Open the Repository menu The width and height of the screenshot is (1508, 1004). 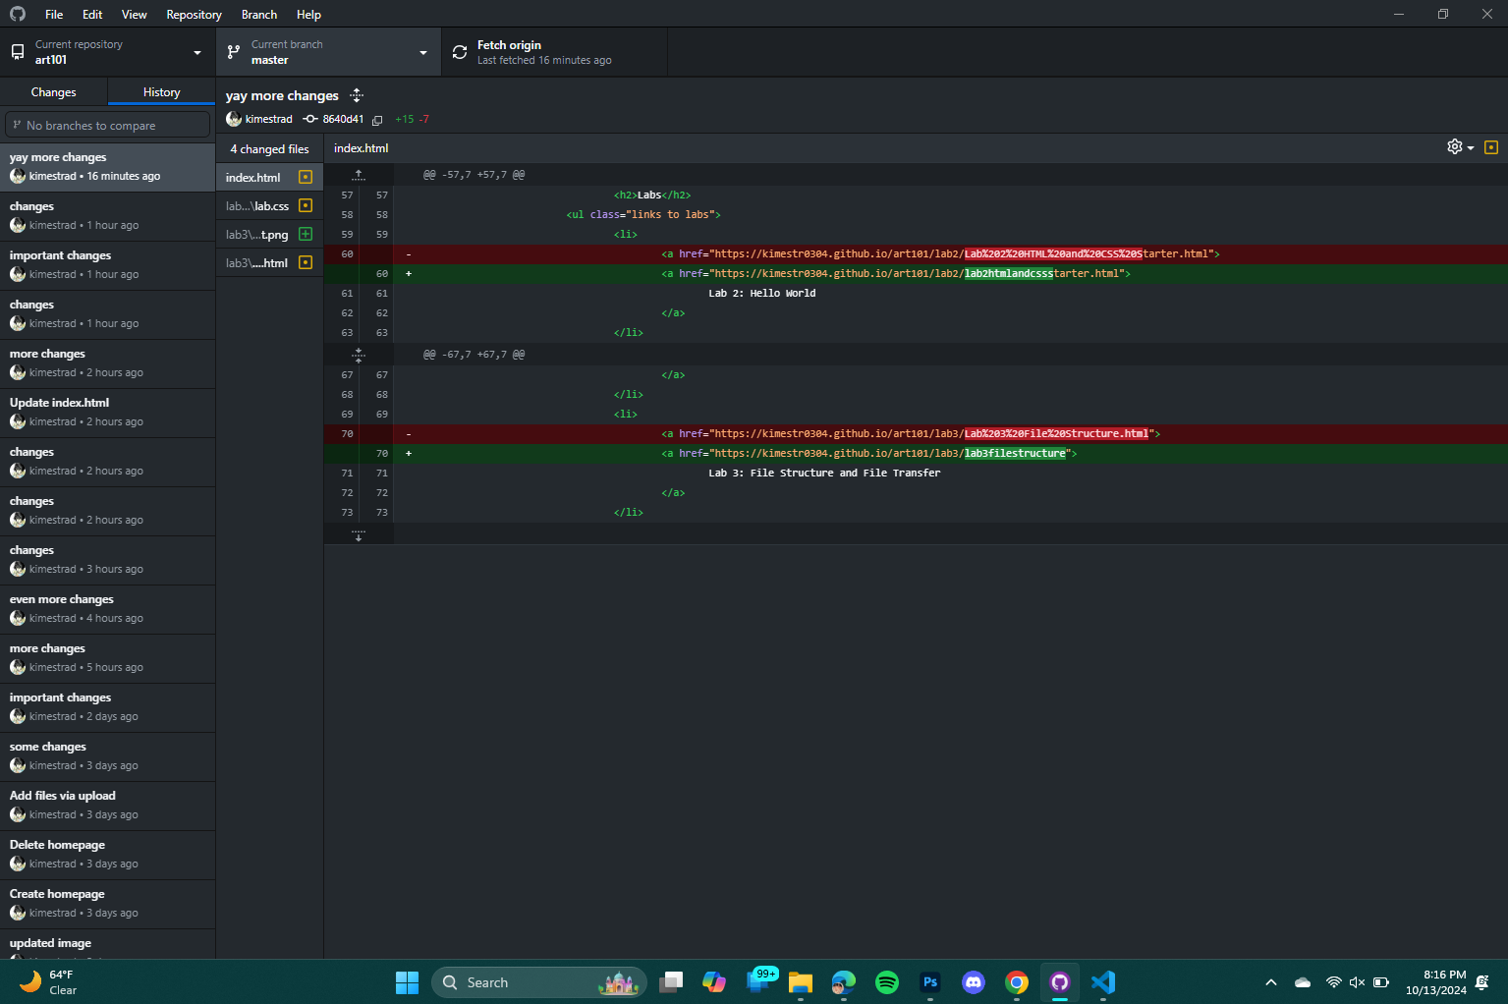[193, 14]
